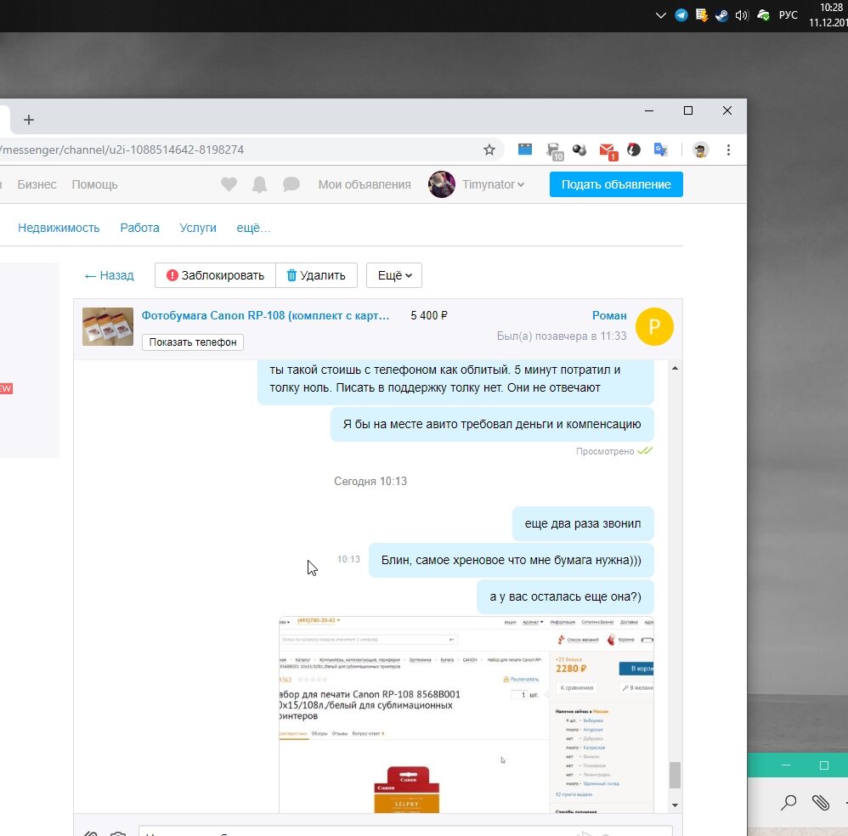Click the Подать объявление button

[616, 184]
